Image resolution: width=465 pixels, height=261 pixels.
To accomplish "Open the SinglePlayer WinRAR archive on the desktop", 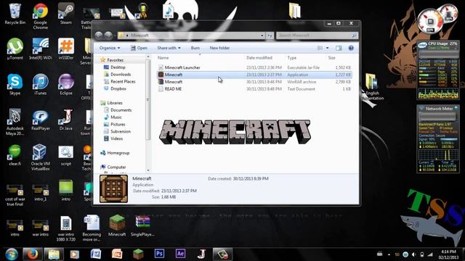I will 142,225.
